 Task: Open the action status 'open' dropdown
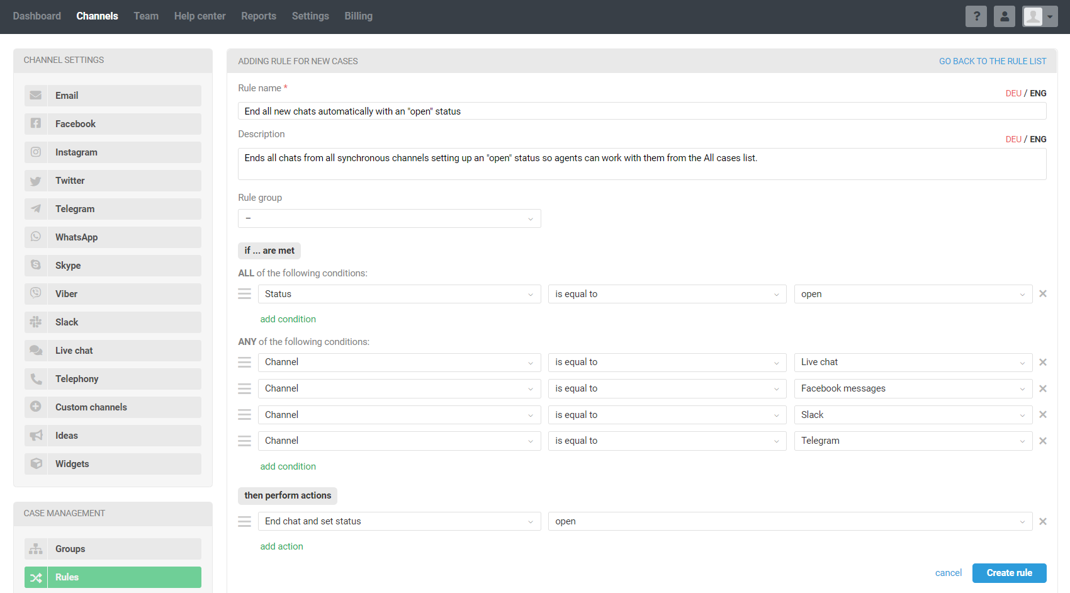pyautogui.click(x=791, y=522)
